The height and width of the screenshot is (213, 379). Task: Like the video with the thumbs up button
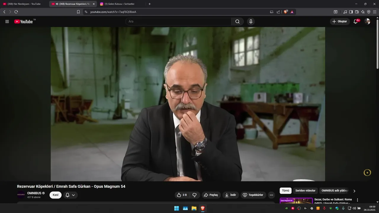click(182, 195)
